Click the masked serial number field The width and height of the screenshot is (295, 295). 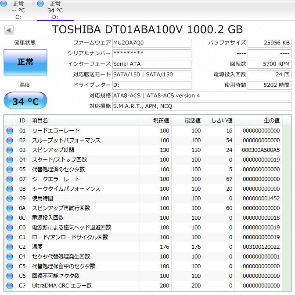point(151,54)
